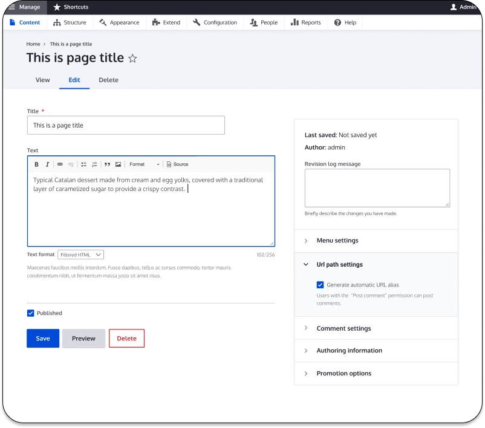Click in the Revision log message field
This screenshot has width=485, height=428.
point(377,188)
